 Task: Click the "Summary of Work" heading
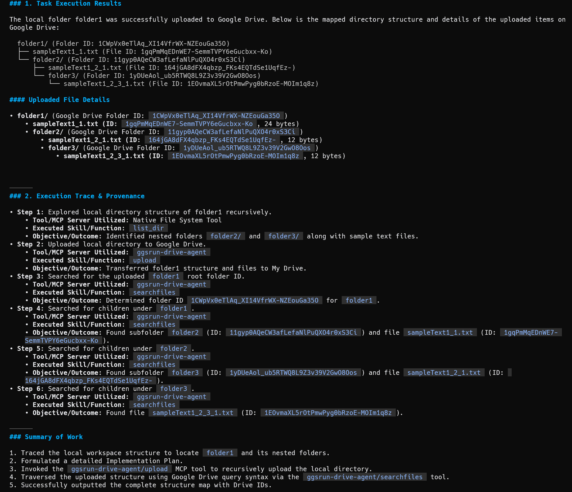(46, 437)
